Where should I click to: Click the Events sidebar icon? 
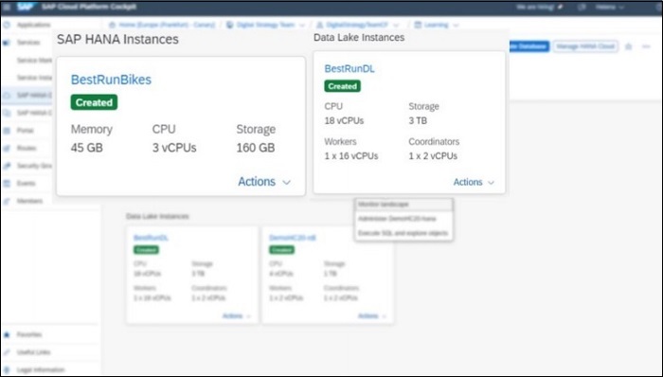click(7, 184)
